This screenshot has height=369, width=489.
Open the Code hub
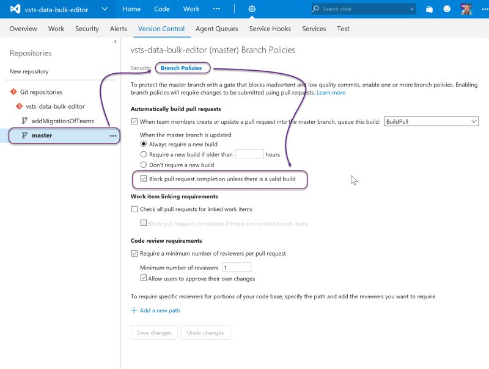click(162, 9)
